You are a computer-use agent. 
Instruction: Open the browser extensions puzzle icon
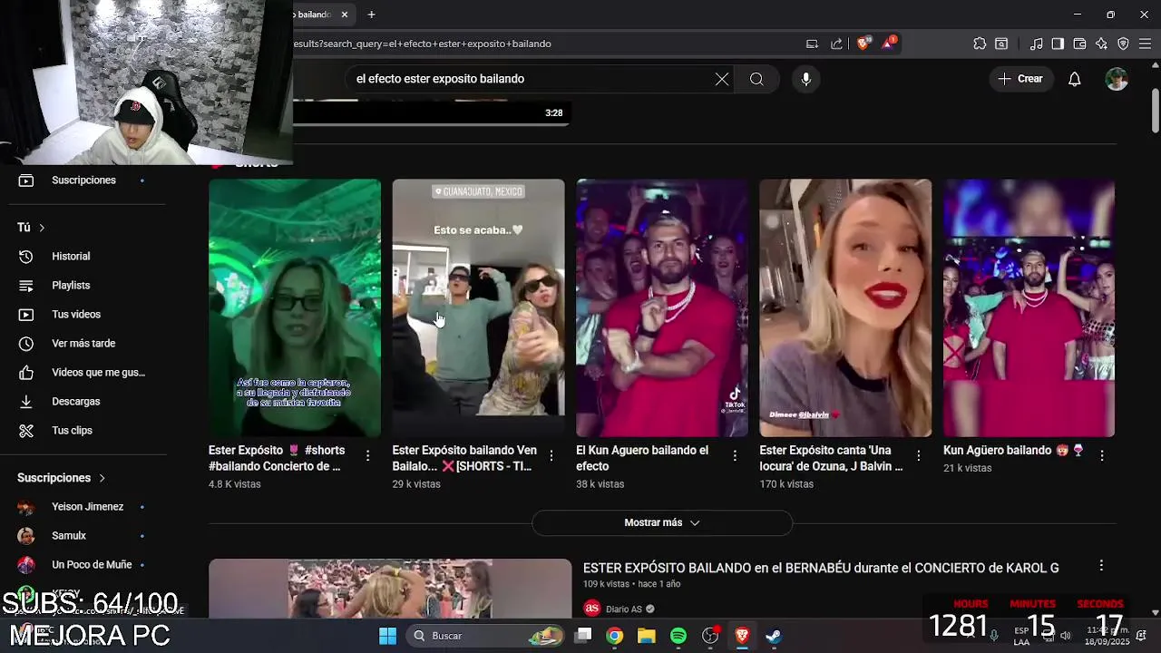coord(980,44)
